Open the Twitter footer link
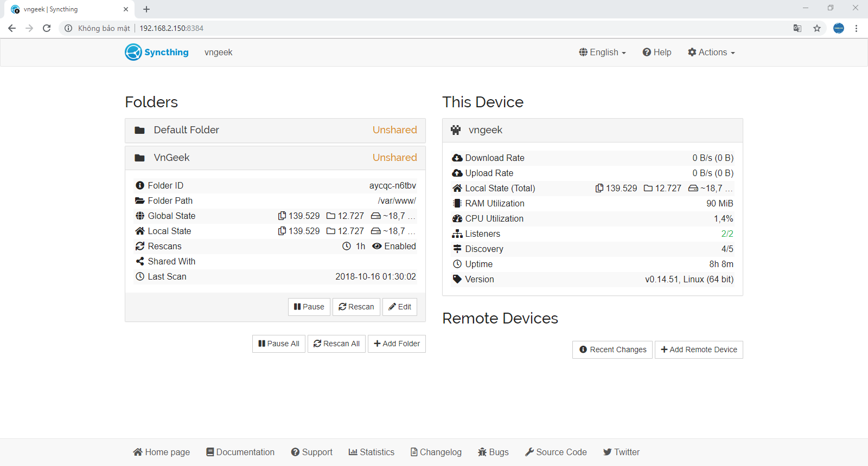 click(x=621, y=452)
